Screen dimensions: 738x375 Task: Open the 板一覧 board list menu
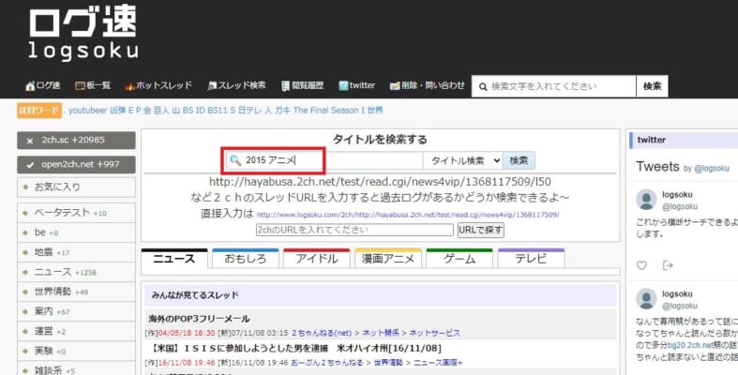93,85
